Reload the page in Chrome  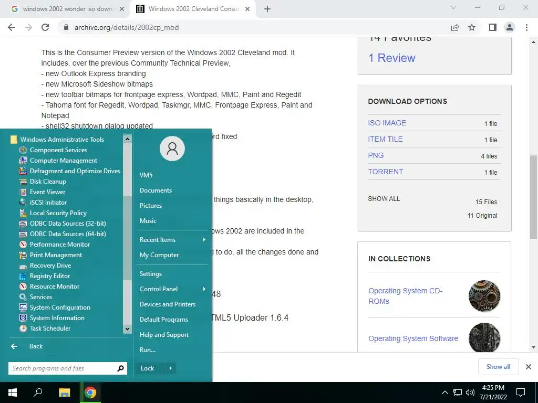coord(45,27)
